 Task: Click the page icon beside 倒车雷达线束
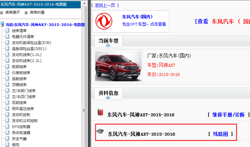tap(7, 108)
